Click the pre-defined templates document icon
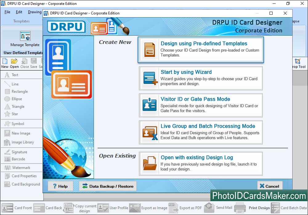308x215 pixels. point(150,50)
